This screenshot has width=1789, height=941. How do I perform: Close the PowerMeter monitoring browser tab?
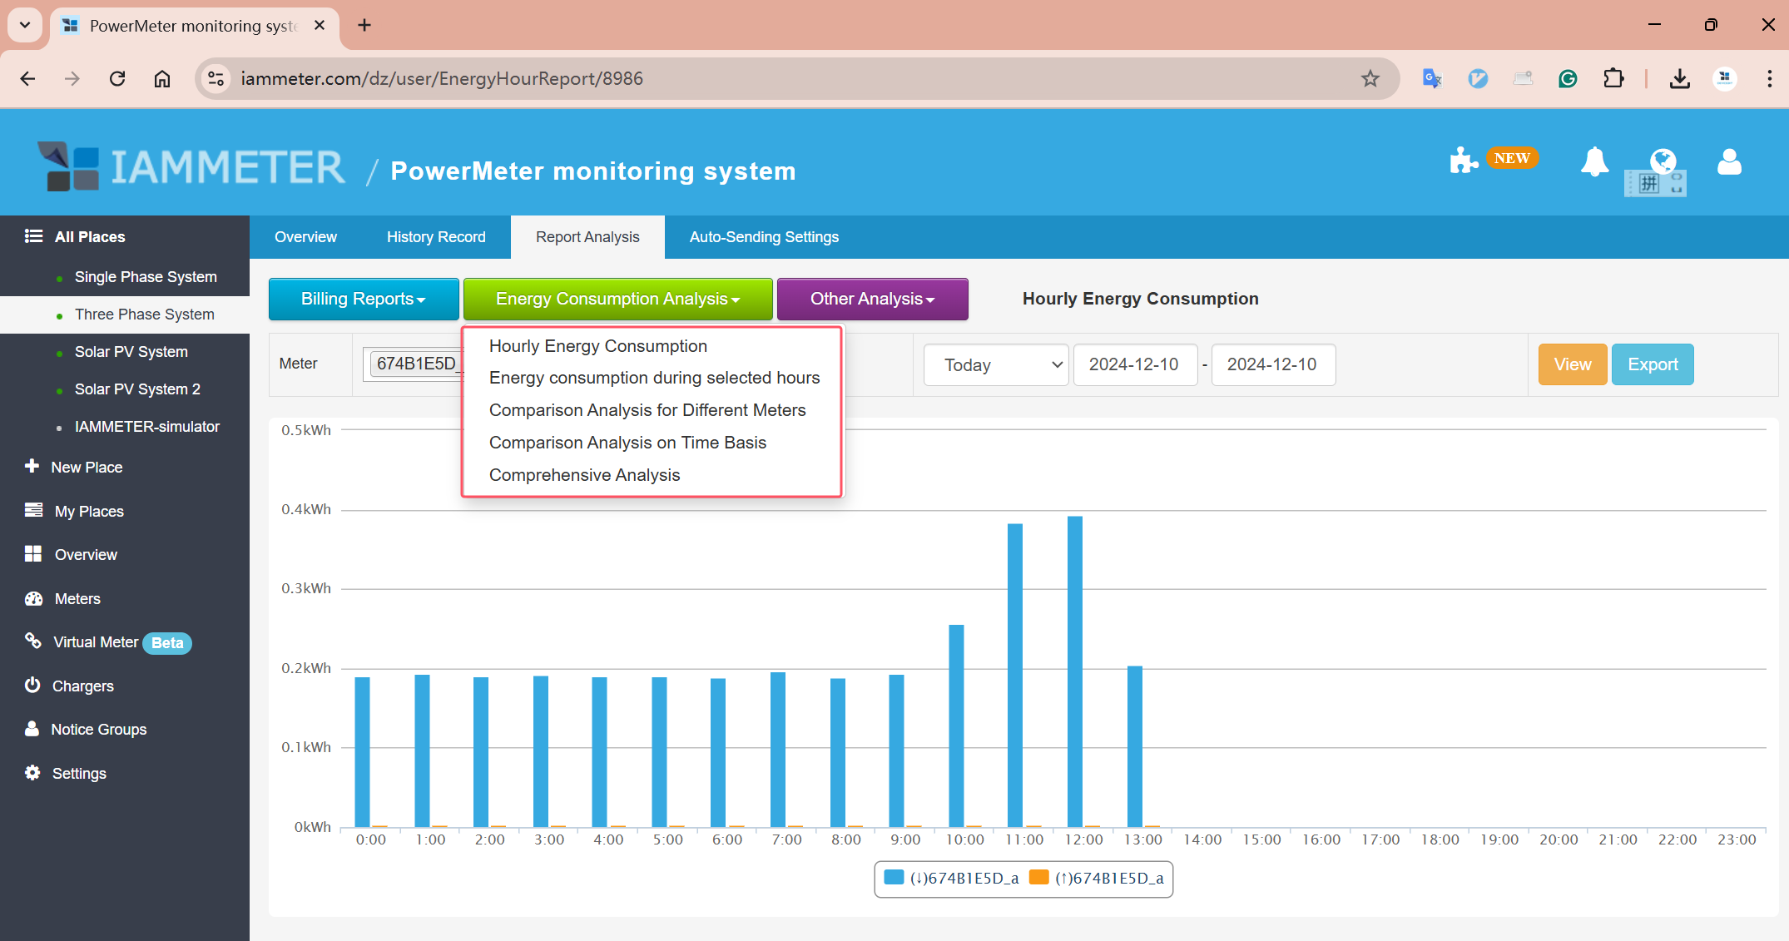(320, 25)
